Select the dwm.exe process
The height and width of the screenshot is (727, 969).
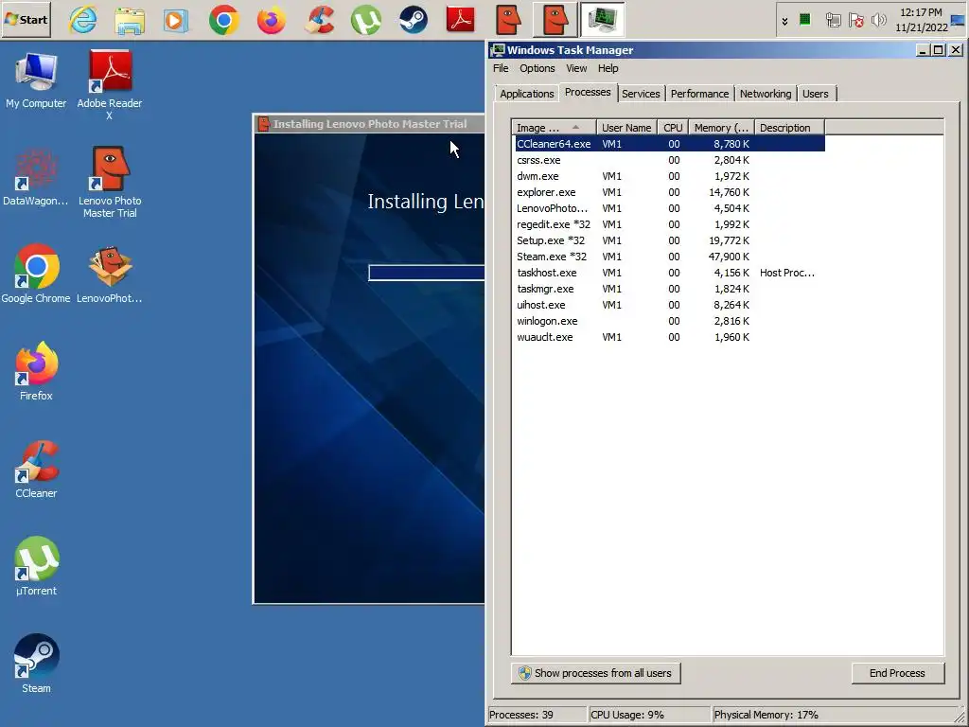click(x=670, y=176)
